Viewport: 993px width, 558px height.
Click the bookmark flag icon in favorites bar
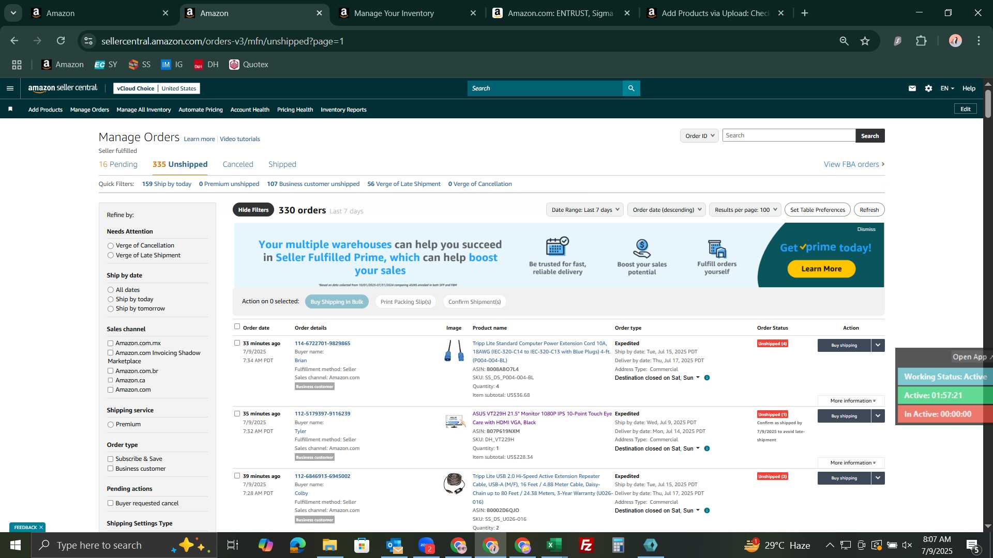point(10,109)
